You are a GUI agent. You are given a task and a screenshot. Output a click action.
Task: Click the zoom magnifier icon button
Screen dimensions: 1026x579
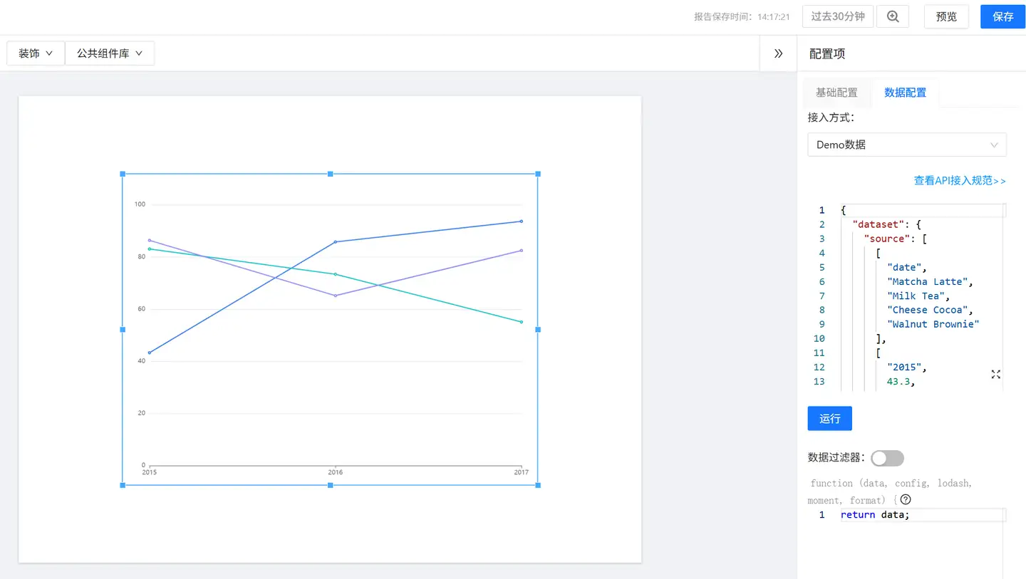click(x=893, y=16)
